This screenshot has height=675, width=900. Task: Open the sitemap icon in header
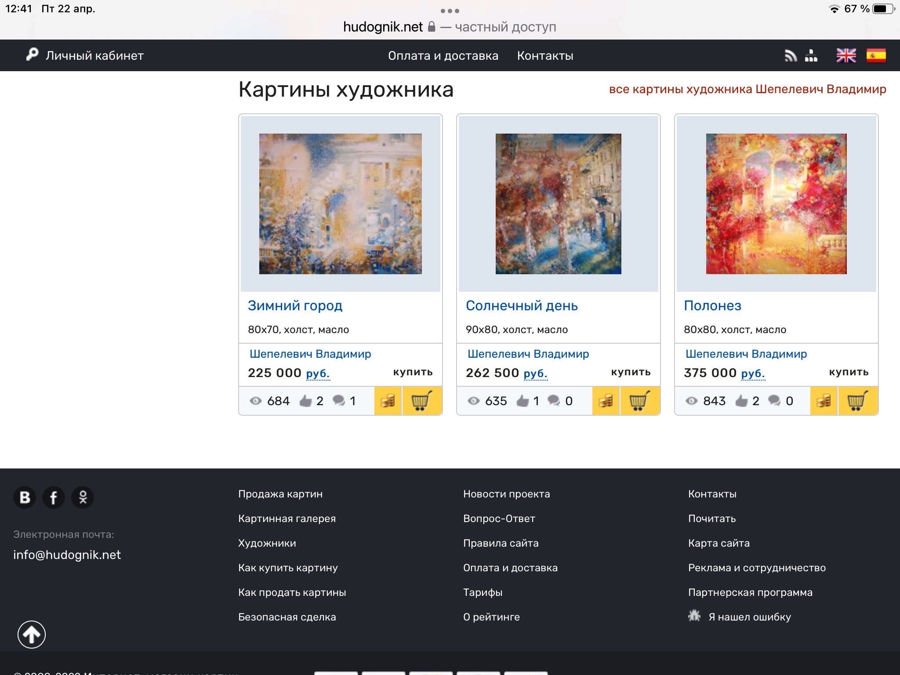click(x=811, y=56)
